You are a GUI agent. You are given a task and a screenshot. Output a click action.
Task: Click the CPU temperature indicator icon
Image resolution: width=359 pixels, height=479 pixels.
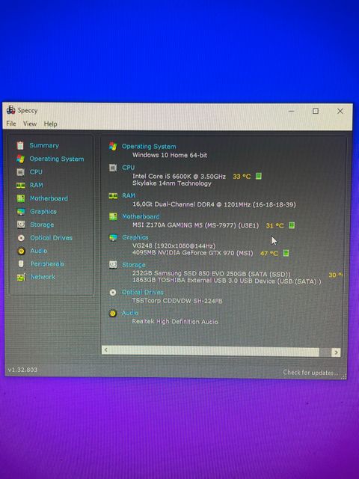coord(259,176)
